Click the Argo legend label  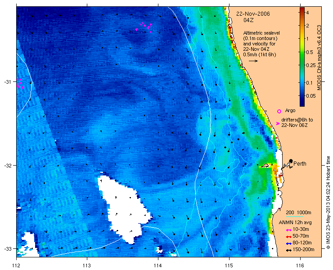[x=290, y=110]
